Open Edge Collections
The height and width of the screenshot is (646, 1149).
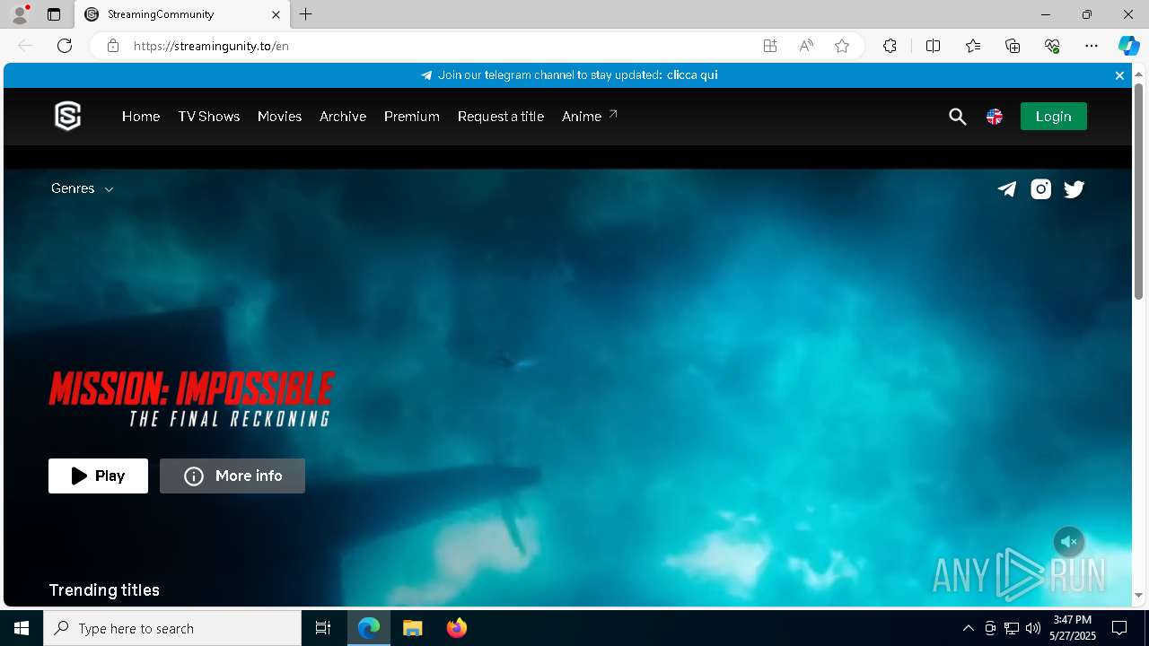pos(1013,46)
